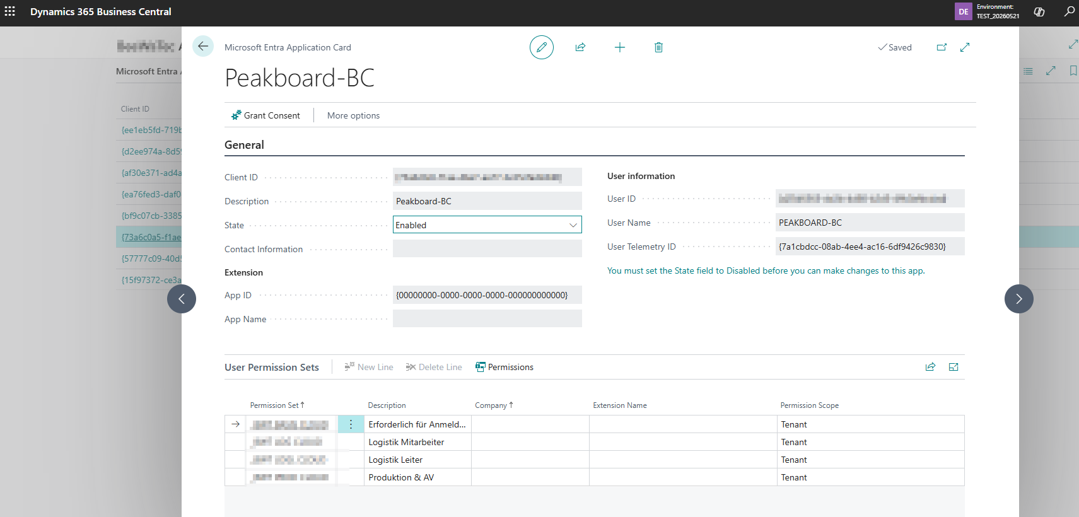Open the Copilot icon in top bar

(x=1039, y=11)
